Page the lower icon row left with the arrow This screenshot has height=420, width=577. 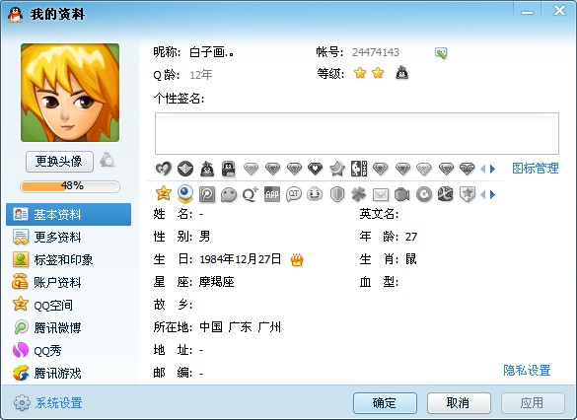point(482,194)
